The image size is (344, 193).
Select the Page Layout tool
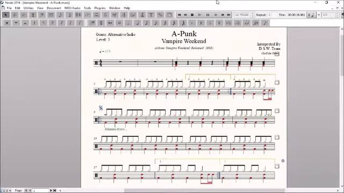pos(169,15)
